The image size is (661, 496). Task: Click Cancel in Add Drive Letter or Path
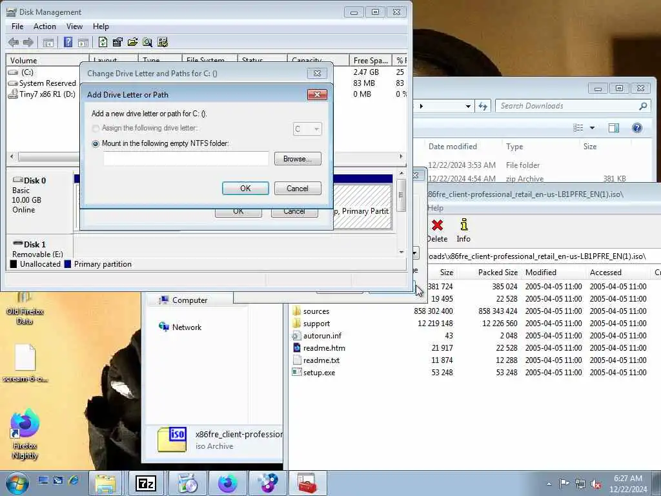298,189
